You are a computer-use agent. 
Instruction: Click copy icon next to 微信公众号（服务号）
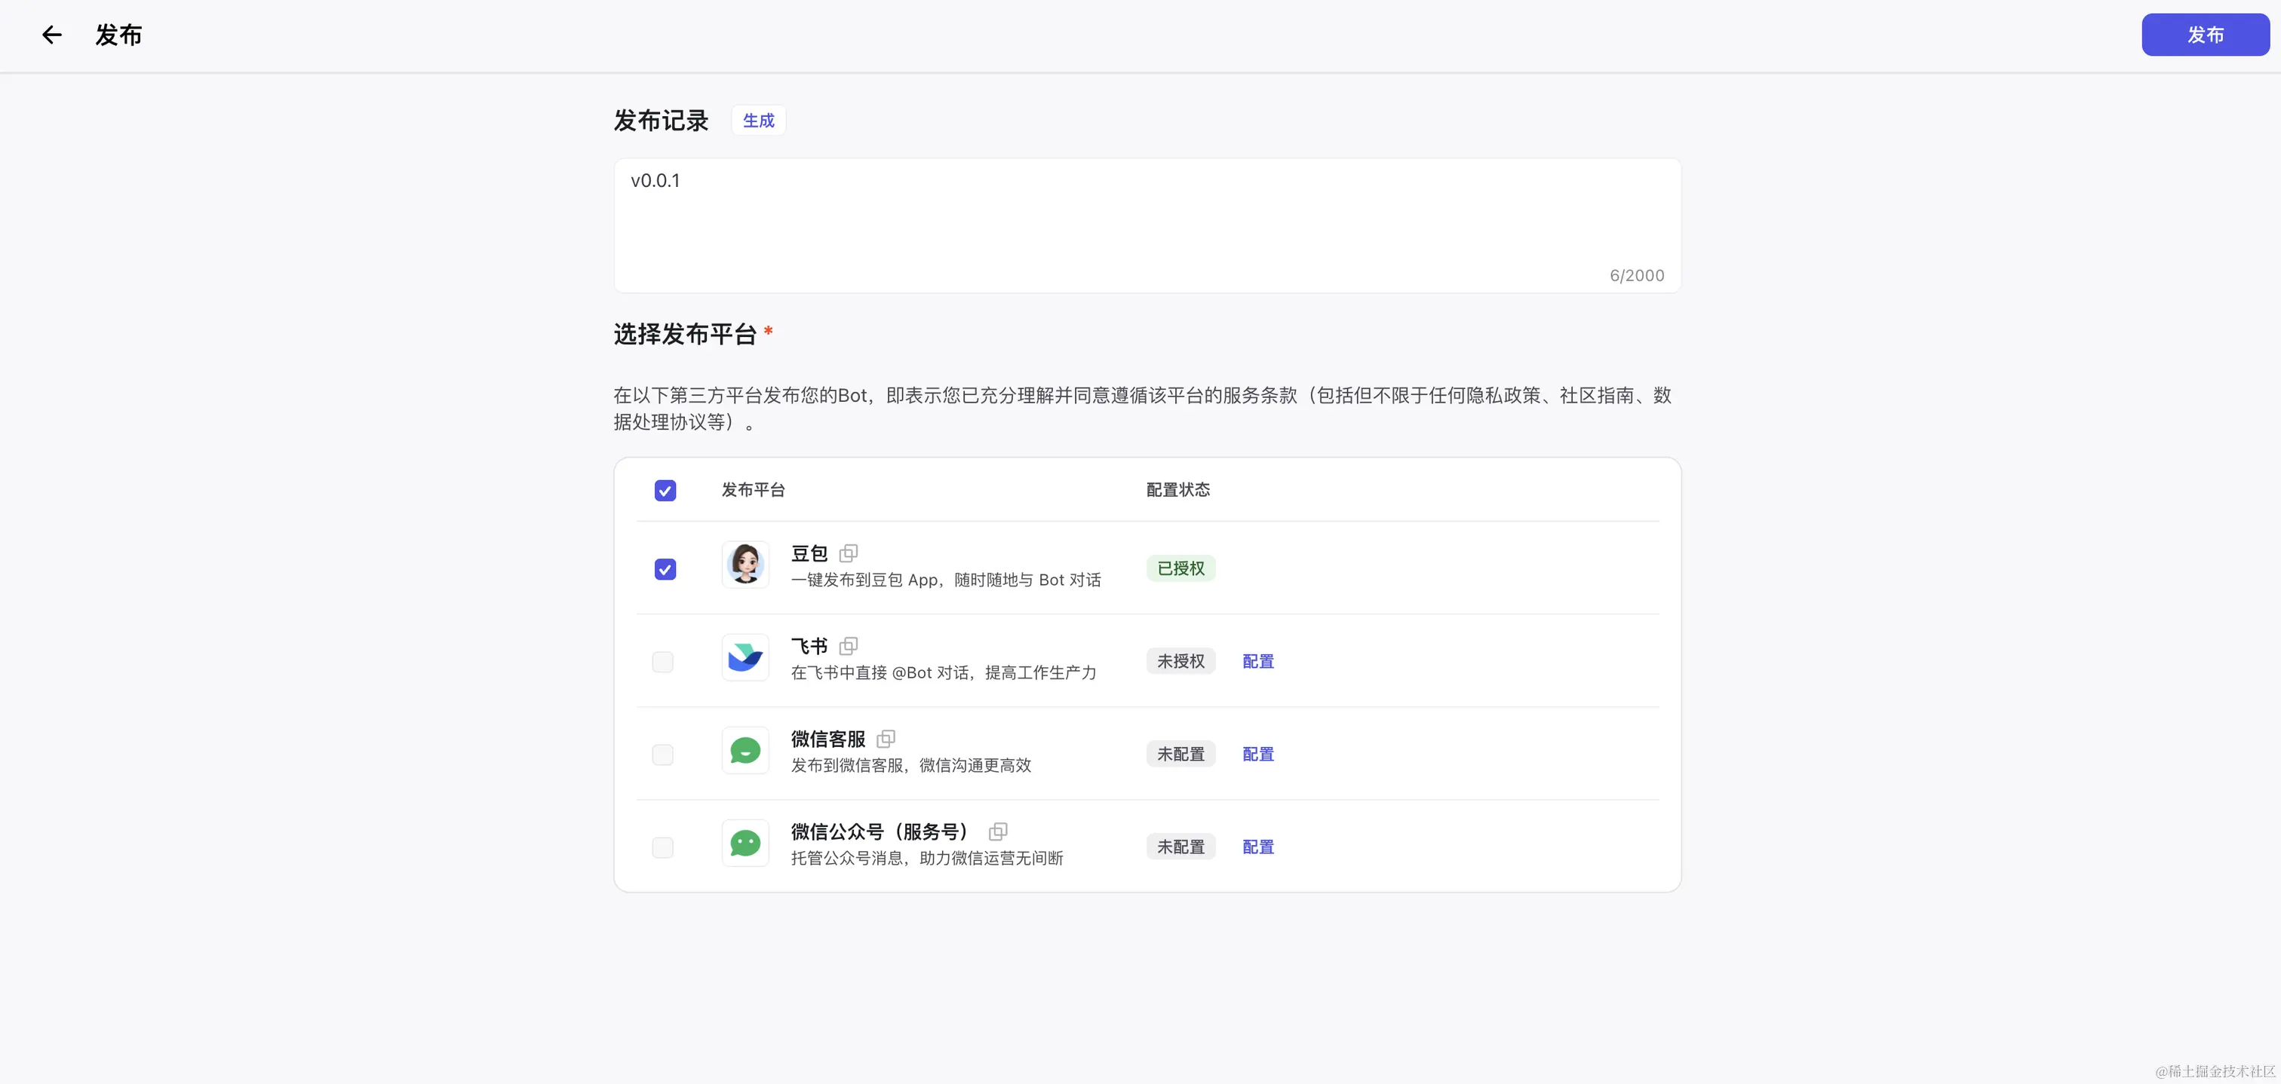pyautogui.click(x=998, y=831)
